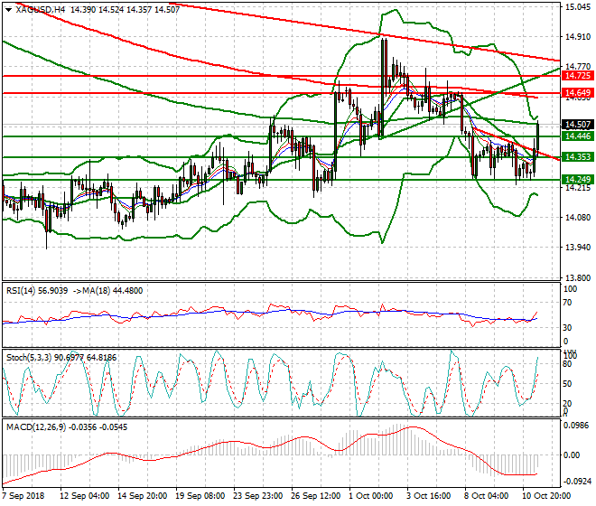Click the 8 Oct 04:00 time label

[487, 496]
